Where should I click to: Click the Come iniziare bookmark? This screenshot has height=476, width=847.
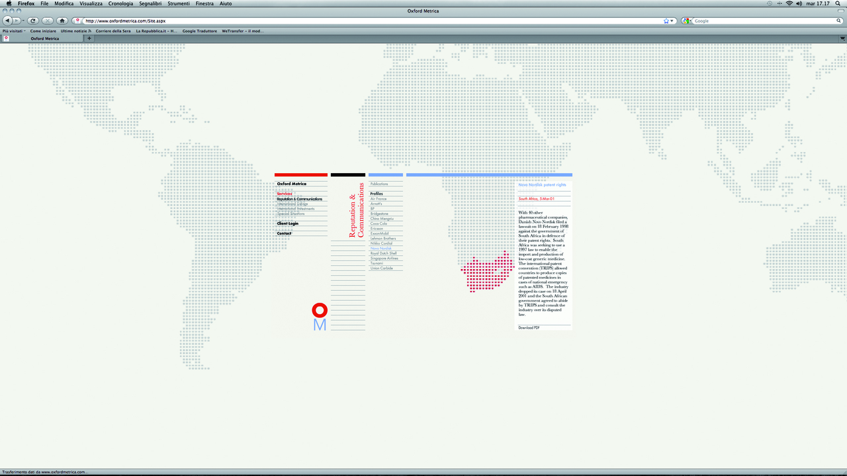(x=43, y=30)
